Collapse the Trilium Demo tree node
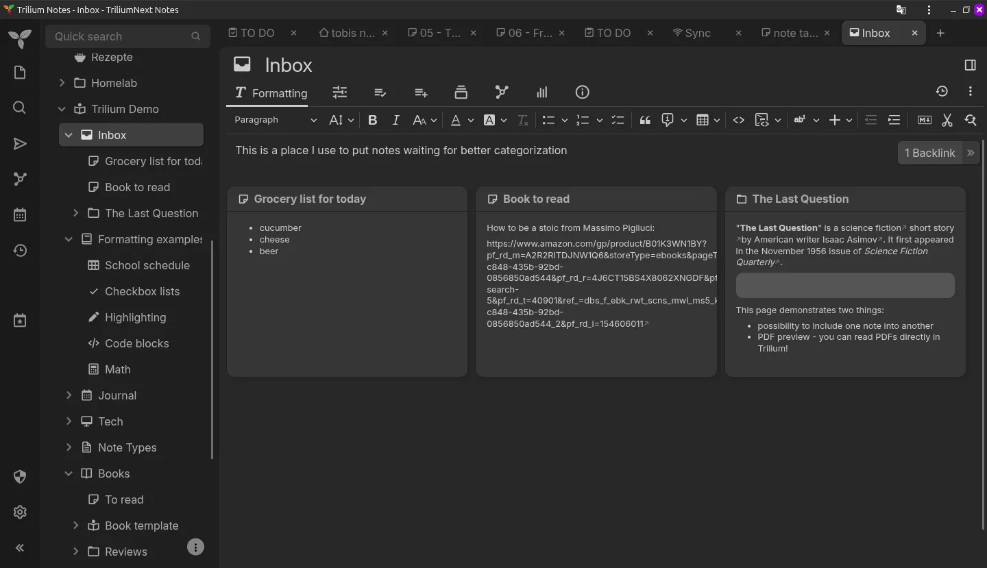Screen dimensions: 987x568 pos(61,109)
